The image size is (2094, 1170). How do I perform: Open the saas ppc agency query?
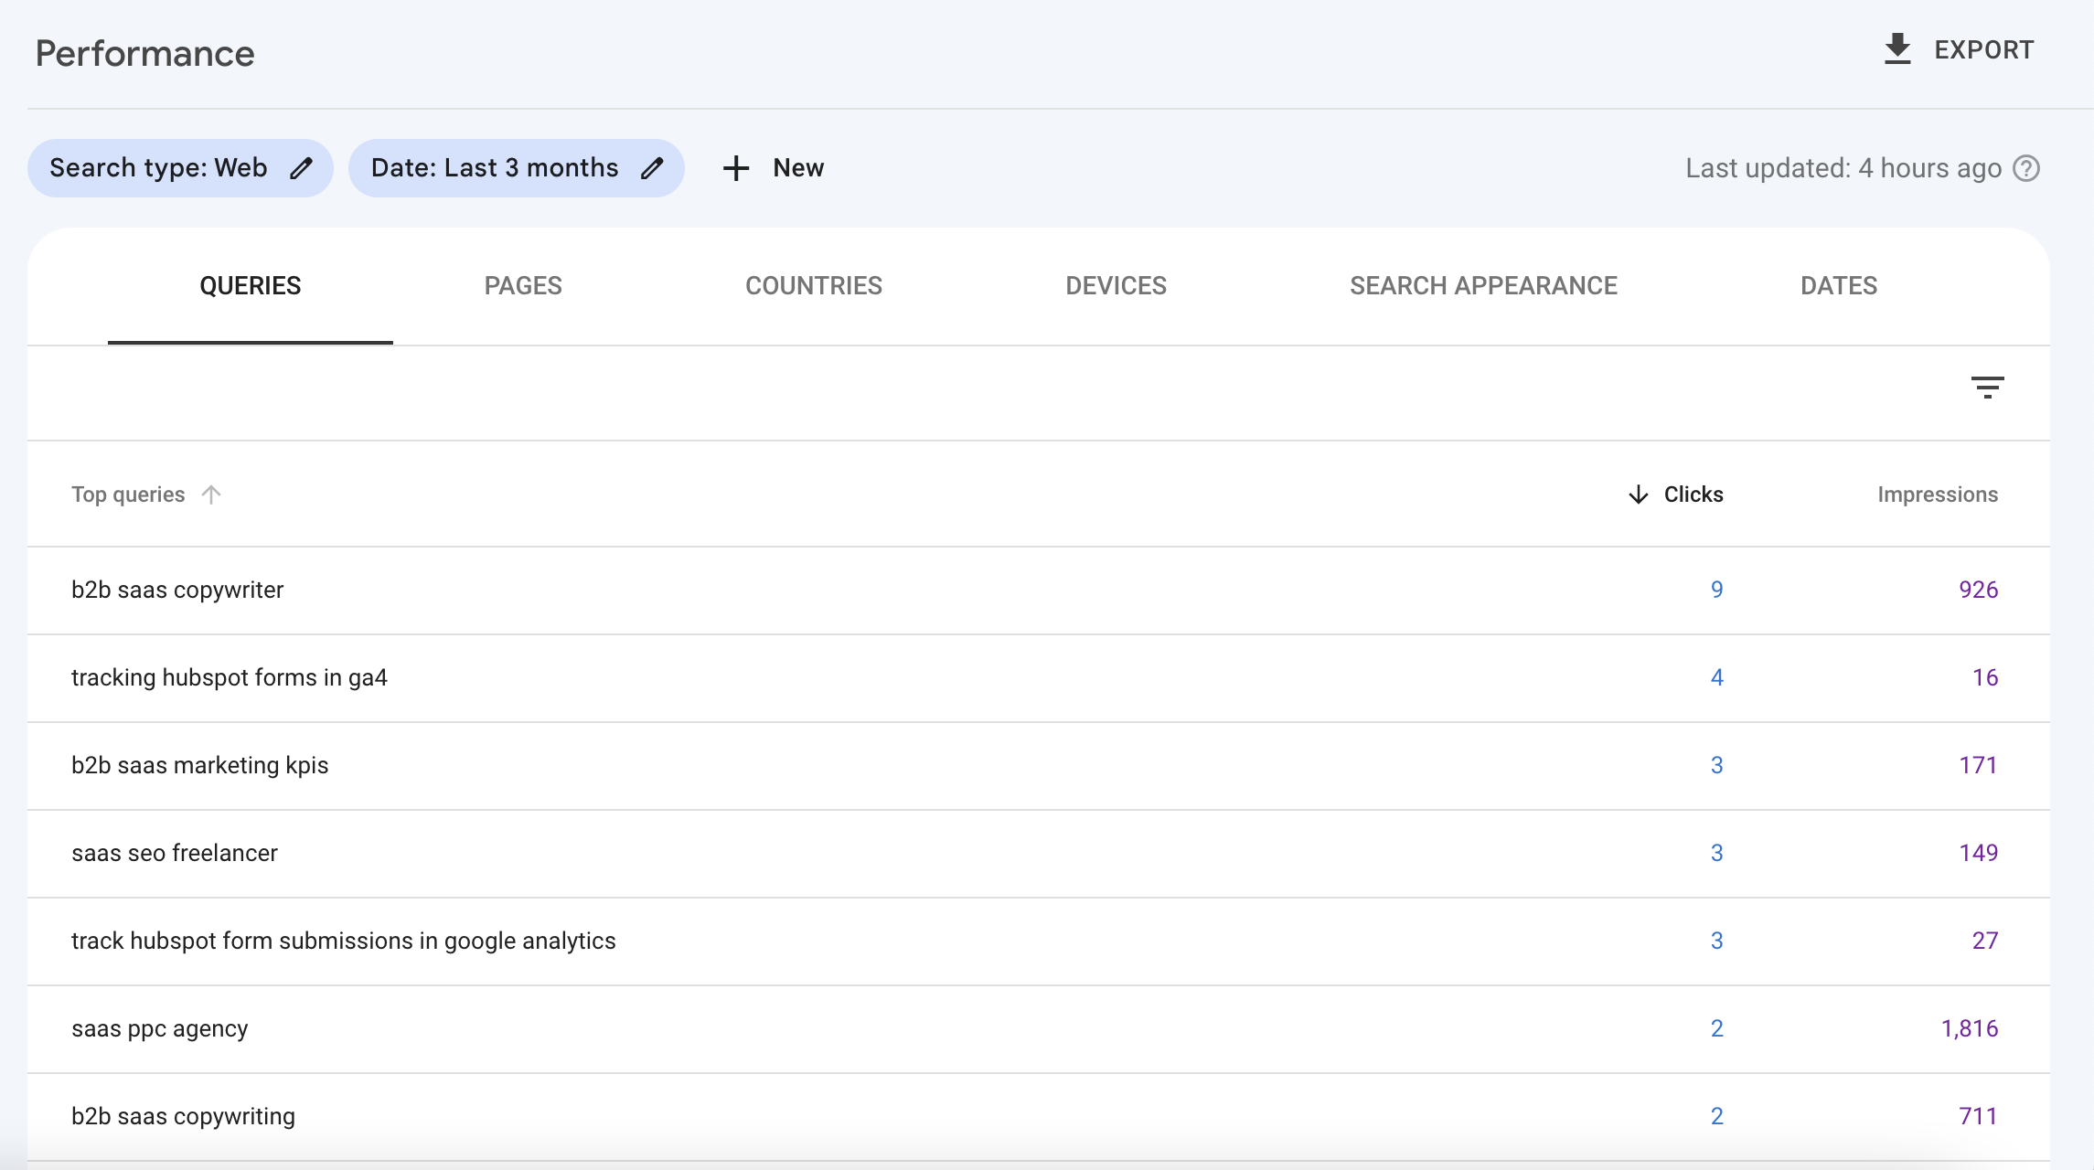[160, 1029]
